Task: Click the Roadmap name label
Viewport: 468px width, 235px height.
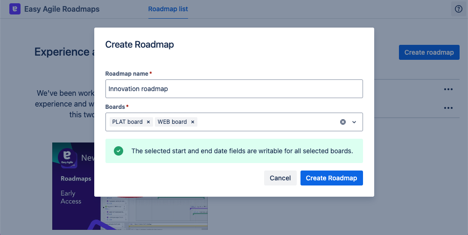Action: [127, 73]
